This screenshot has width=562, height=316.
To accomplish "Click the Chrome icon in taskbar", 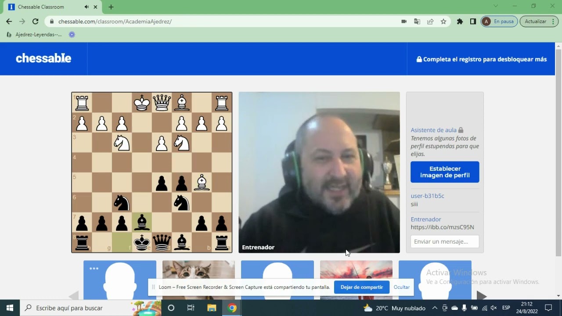I will point(232,308).
